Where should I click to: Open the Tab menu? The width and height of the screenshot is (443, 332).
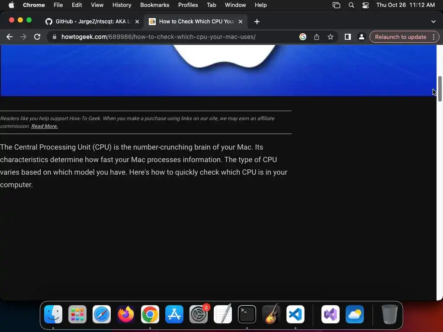[211, 5]
